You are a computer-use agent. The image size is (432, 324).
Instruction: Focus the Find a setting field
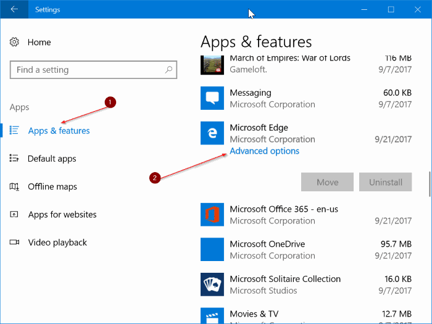pyautogui.click(x=93, y=70)
